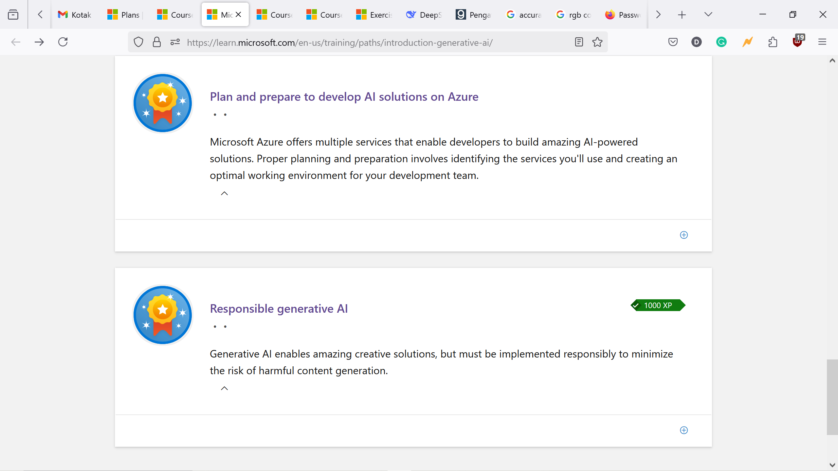Open the orange lightning extension icon
Image resolution: width=838 pixels, height=471 pixels.
748,42
